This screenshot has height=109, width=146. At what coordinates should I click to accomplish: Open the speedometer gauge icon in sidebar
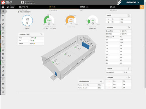click(3, 37)
